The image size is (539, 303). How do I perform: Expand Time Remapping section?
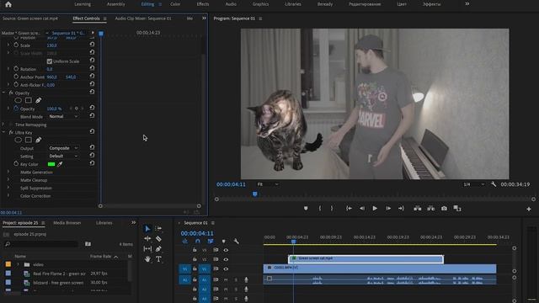(3, 125)
